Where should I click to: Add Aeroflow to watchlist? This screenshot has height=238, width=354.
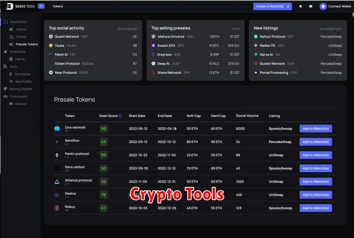point(316,142)
